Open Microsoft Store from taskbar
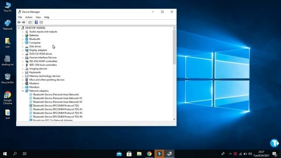Screen dimensions: 281x158 pos(129,154)
